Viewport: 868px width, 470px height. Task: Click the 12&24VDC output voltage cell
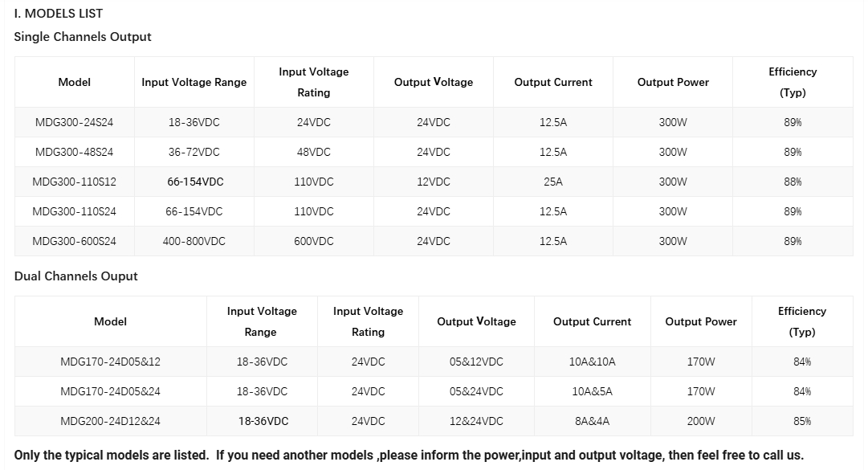coord(476,421)
